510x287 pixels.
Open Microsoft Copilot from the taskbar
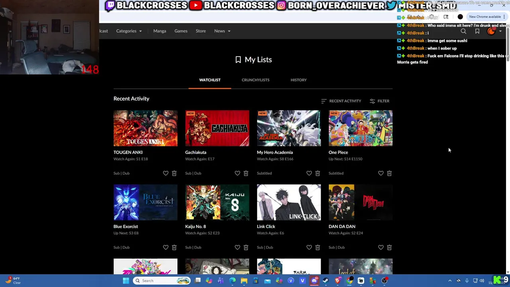coord(209,281)
